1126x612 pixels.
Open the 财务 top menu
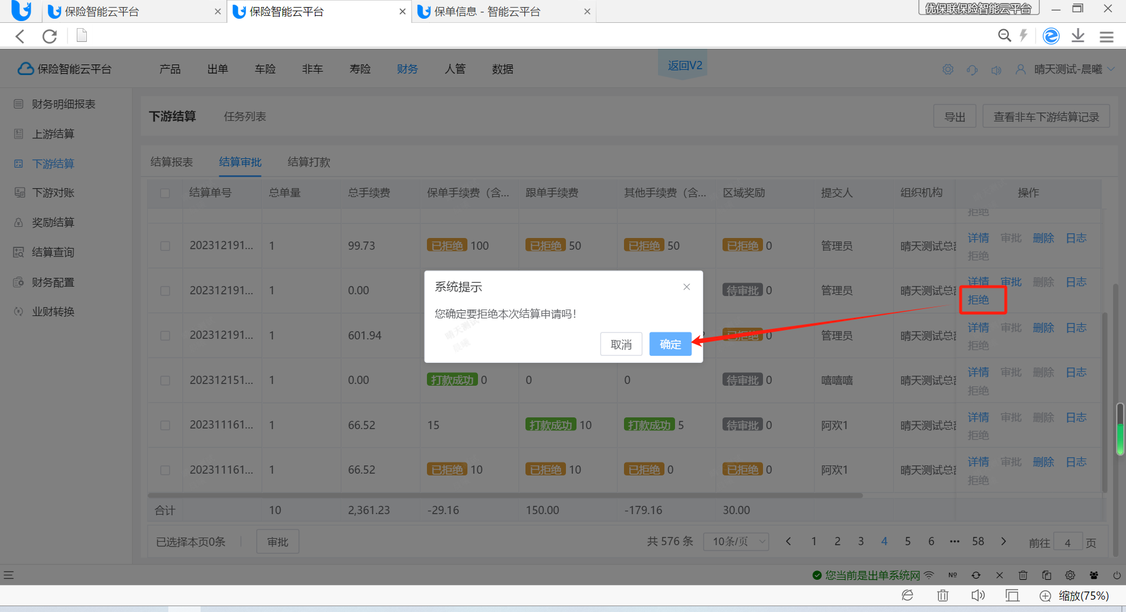[x=407, y=69]
